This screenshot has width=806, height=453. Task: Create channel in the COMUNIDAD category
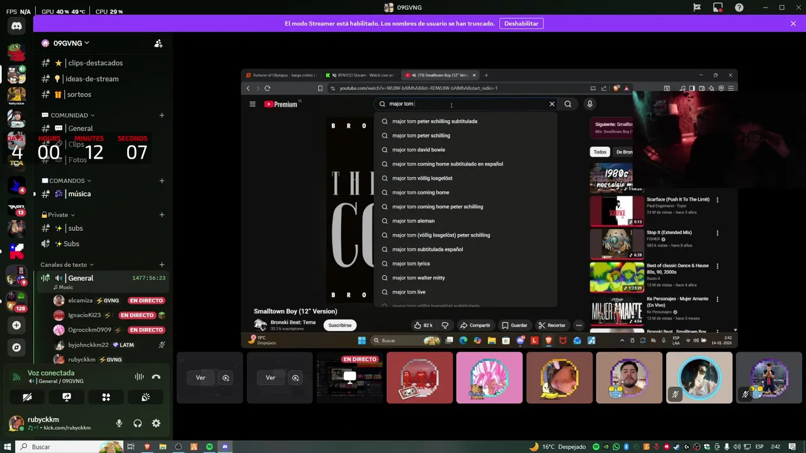pyautogui.click(x=162, y=115)
